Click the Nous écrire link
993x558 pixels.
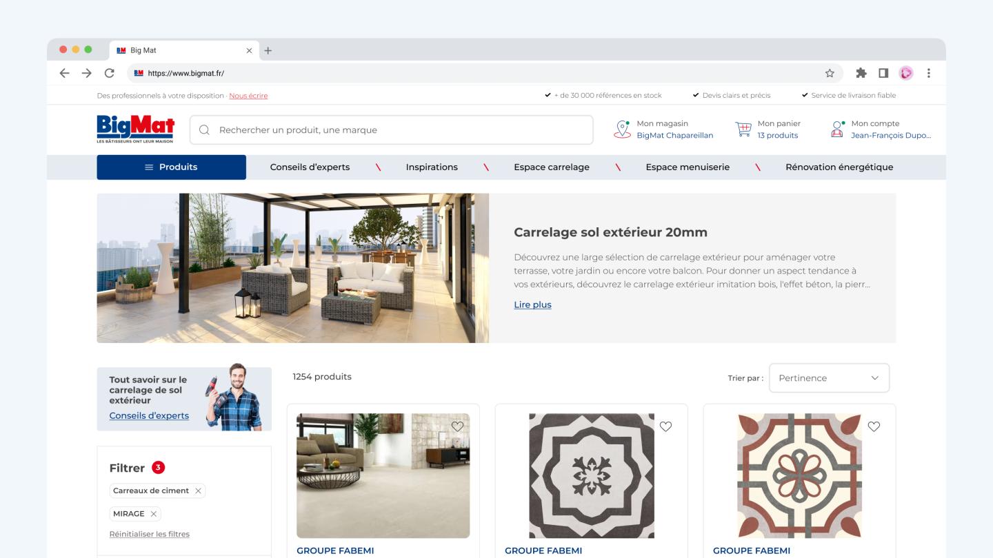pyautogui.click(x=248, y=96)
